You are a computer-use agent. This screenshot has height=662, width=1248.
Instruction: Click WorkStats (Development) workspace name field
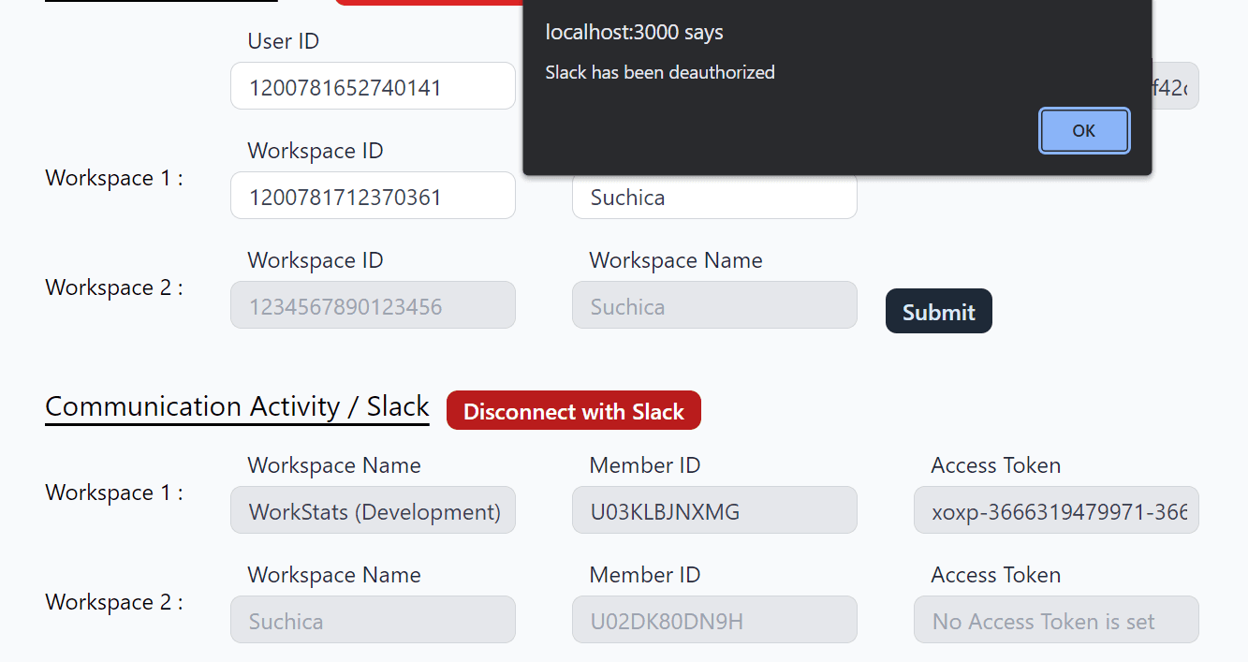coord(373,510)
